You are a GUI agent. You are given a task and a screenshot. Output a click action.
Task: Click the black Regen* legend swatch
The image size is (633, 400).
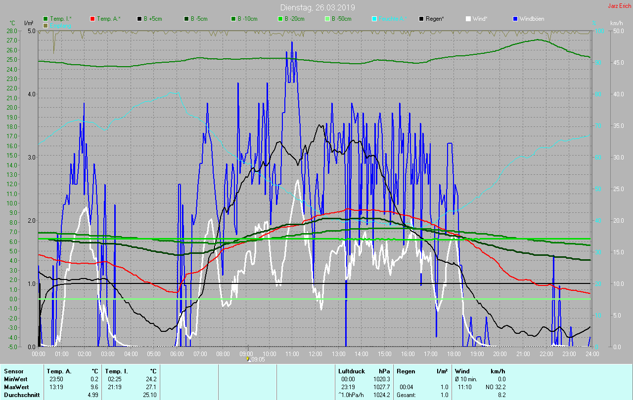(421, 19)
